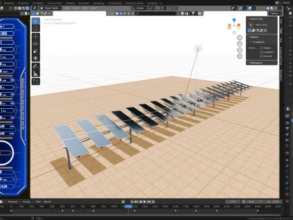Enable the Affect Only Locations checkbox

261,52
